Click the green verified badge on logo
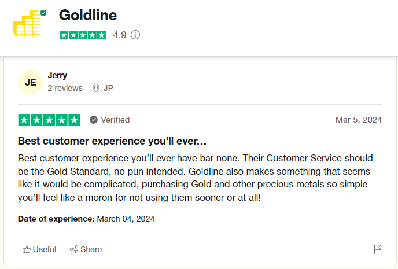 point(43,12)
